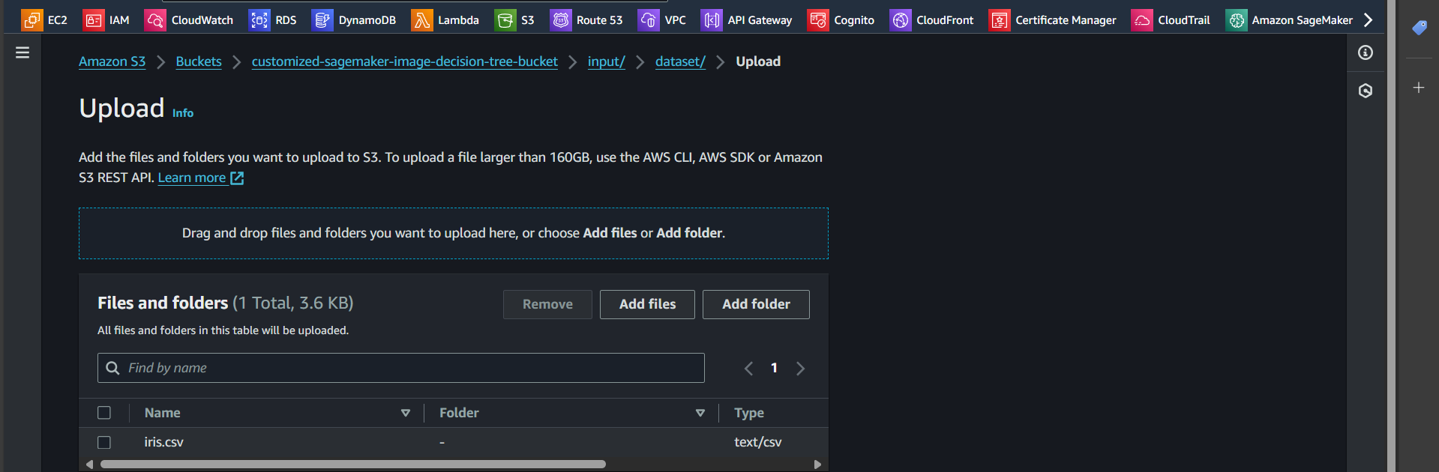Select all files header checkbox
Image resolution: width=1439 pixels, height=472 pixels.
click(x=104, y=413)
